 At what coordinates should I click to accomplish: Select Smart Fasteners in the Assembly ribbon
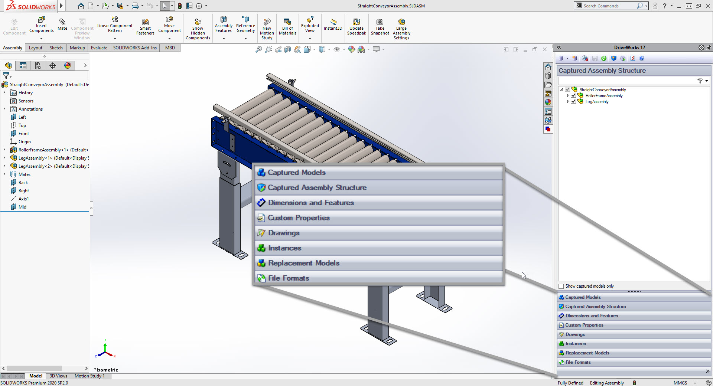click(x=145, y=26)
